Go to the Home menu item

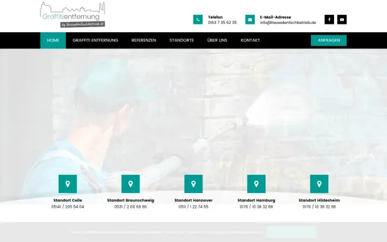[x=53, y=40]
